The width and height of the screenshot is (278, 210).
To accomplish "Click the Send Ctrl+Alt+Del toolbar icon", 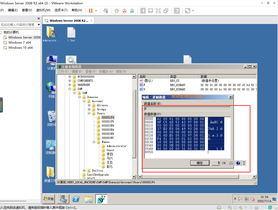I will pyautogui.click(x=106, y=11).
